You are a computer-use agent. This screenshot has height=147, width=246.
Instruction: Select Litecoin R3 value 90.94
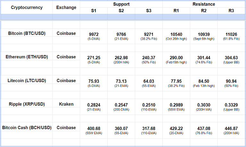point(231,81)
